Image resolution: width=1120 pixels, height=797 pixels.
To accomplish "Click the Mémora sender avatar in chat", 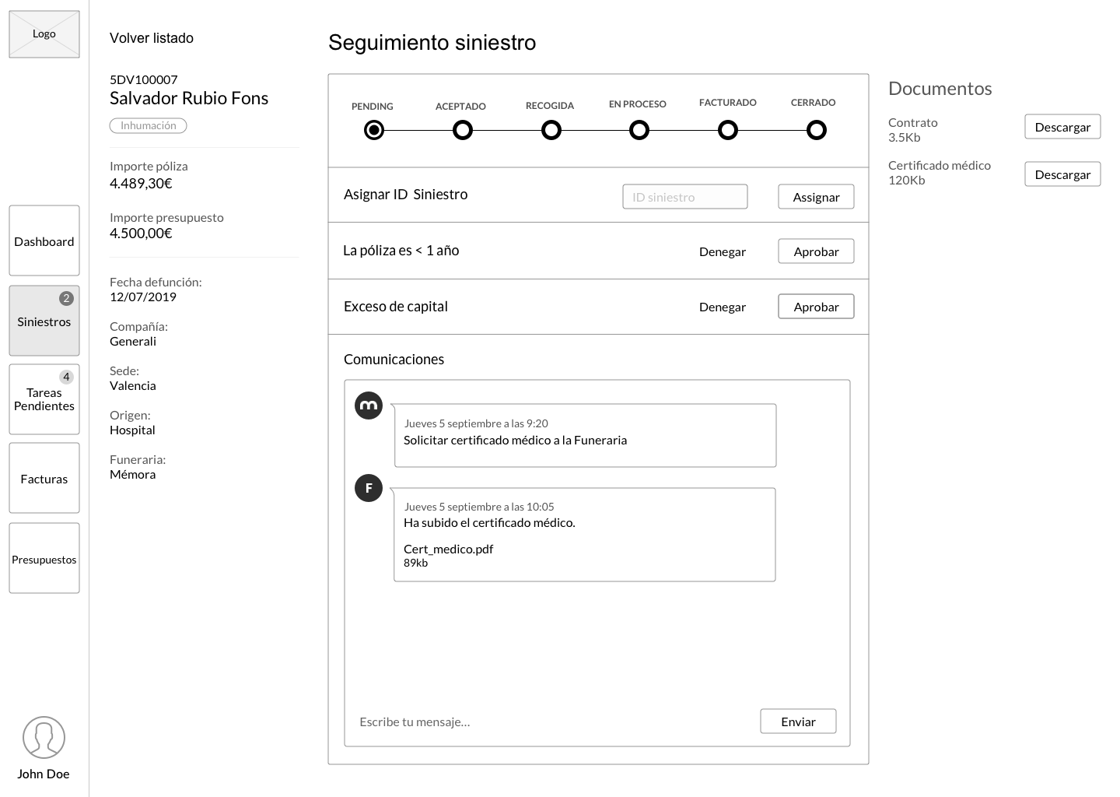I will pyautogui.click(x=369, y=406).
